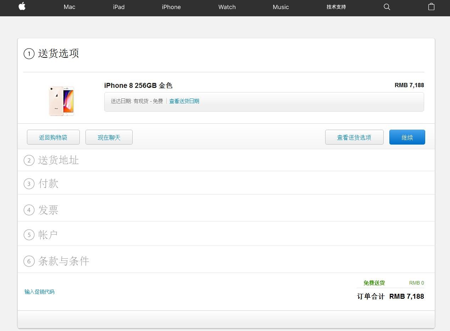Click the Apple logo home icon
The width and height of the screenshot is (450, 331).
[22, 6]
